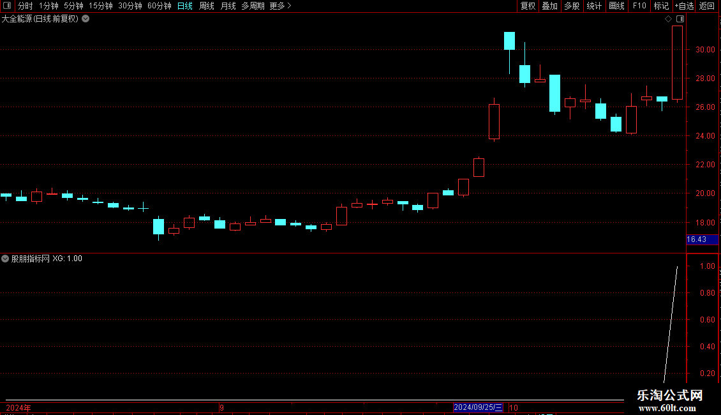This screenshot has height=415, width=721.
Task: Click the 大全能源(日线.前复权) title text
Action: click(40, 19)
